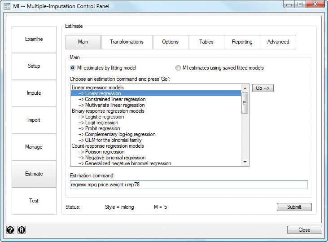Open help via the question mark icon
328x242 pixels.
pos(10,230)
